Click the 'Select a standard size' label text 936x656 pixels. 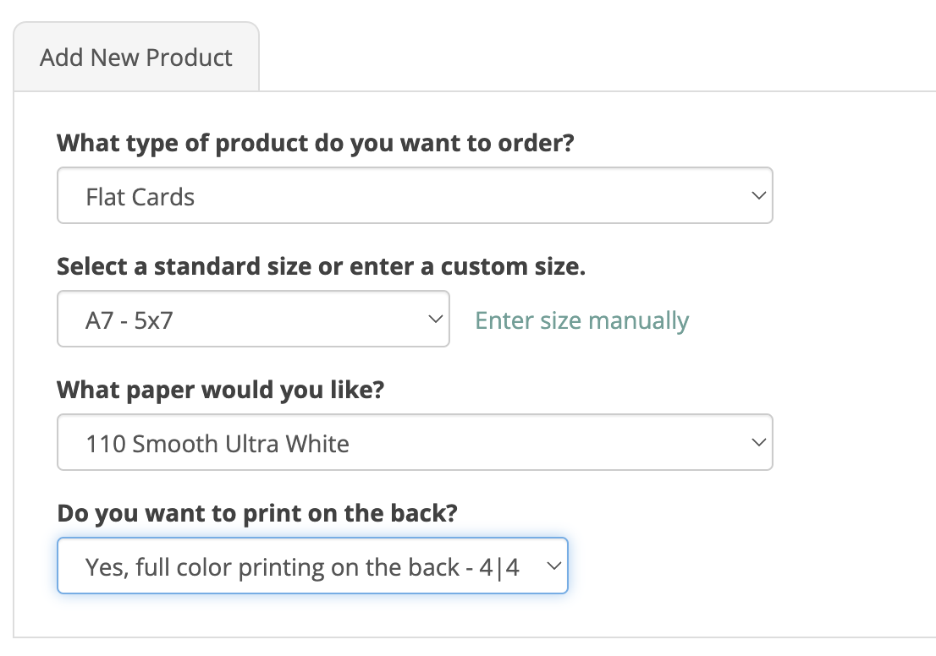pyautogui.click(x=321, y=266)
